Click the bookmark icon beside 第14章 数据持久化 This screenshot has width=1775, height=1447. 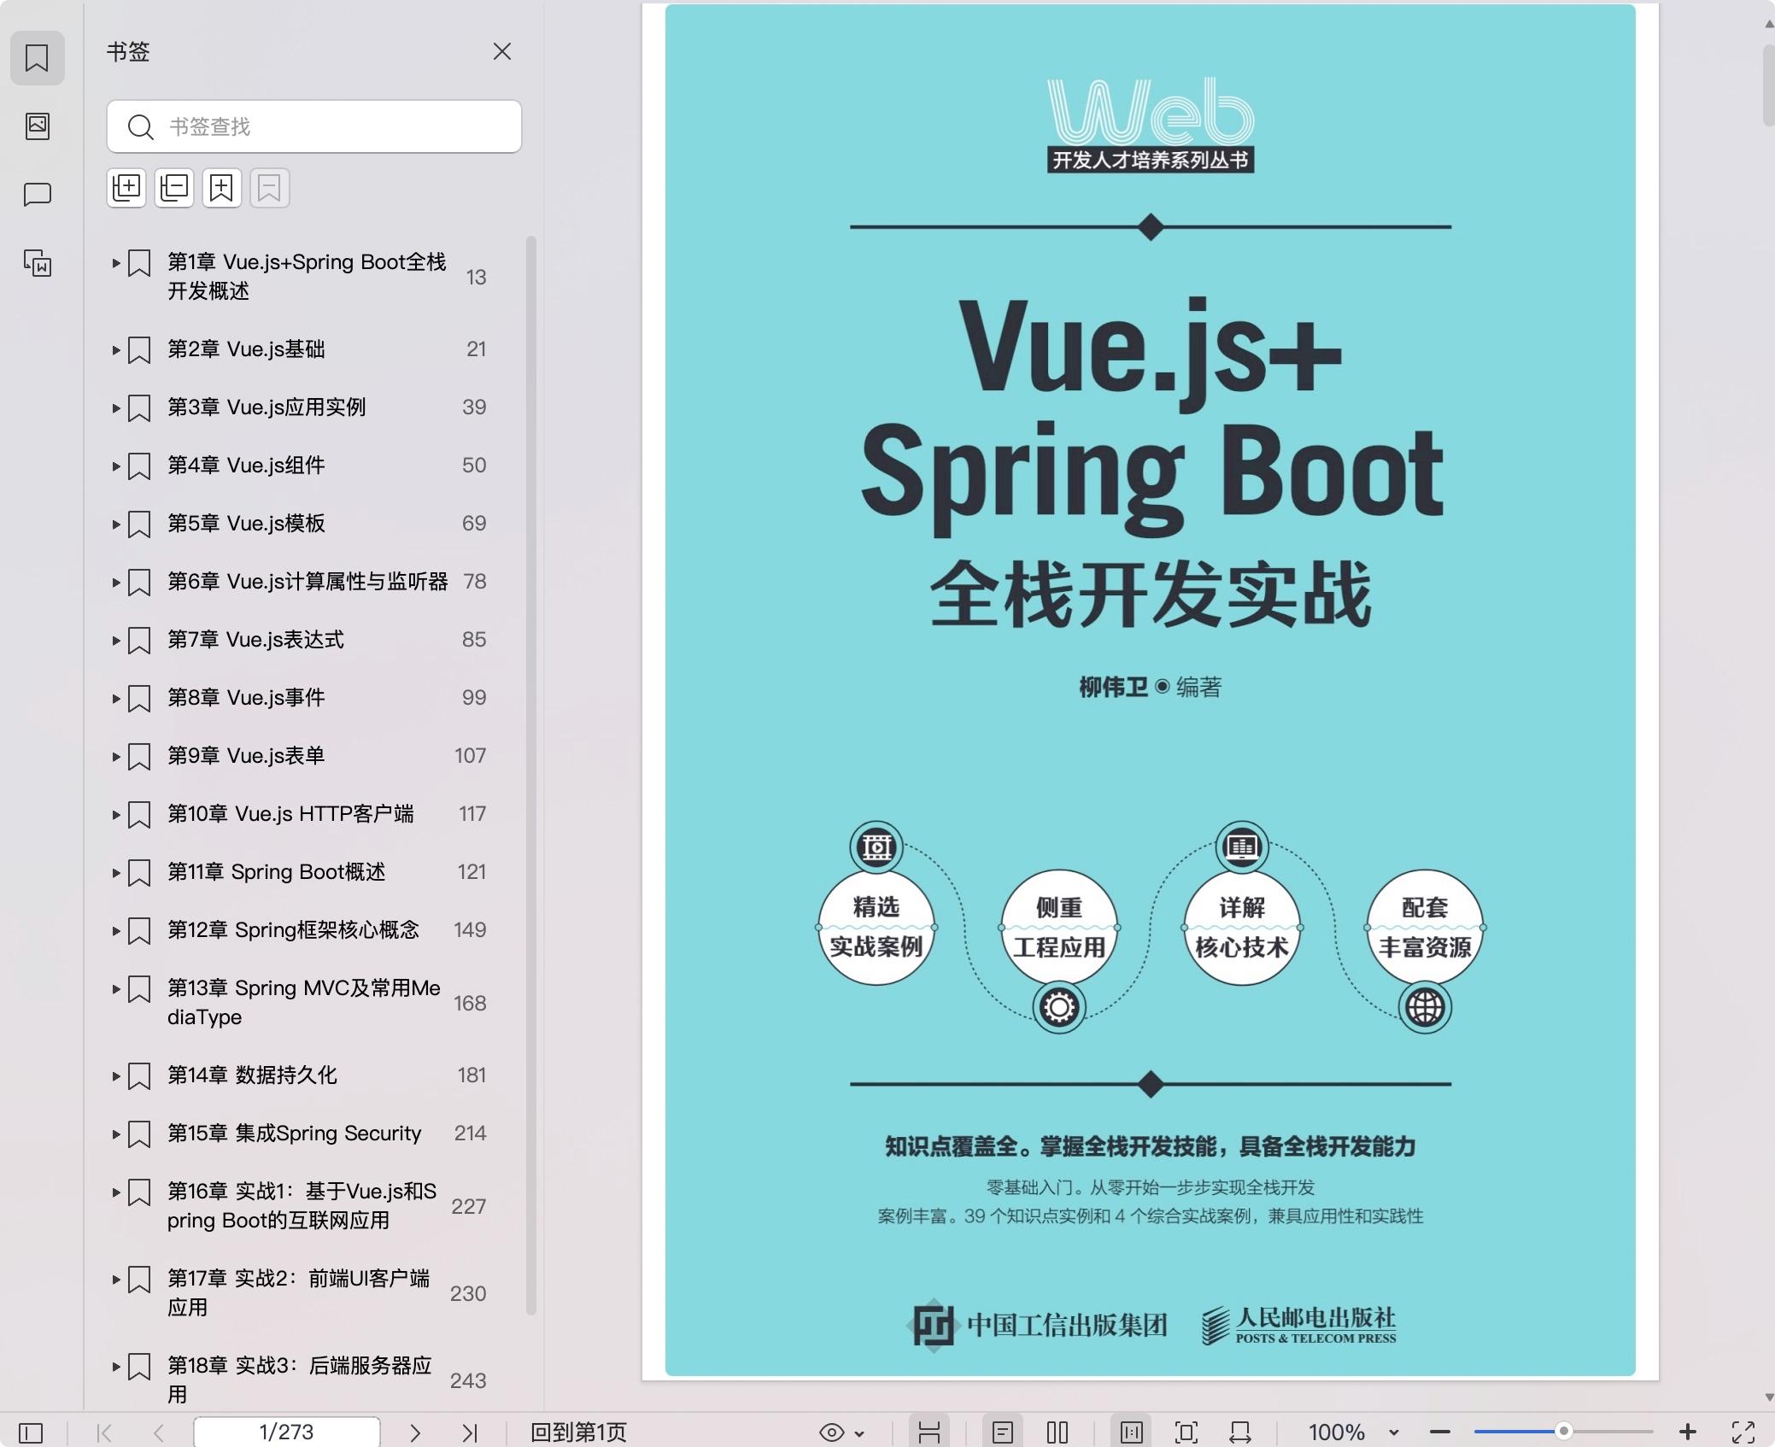[x=139, y=1075]
